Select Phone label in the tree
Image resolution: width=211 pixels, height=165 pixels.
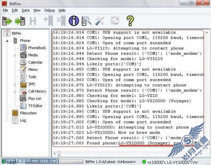(x=25, y=41)
